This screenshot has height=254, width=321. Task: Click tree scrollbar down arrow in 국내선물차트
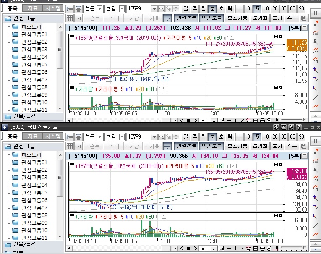click(60, 237)
